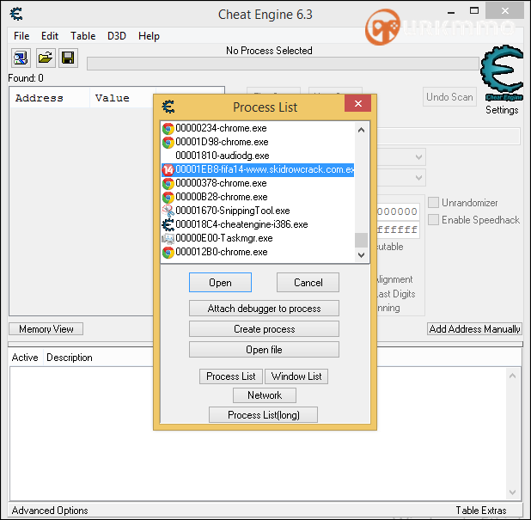
Task: Open Memory View
Action: [46, 329]
